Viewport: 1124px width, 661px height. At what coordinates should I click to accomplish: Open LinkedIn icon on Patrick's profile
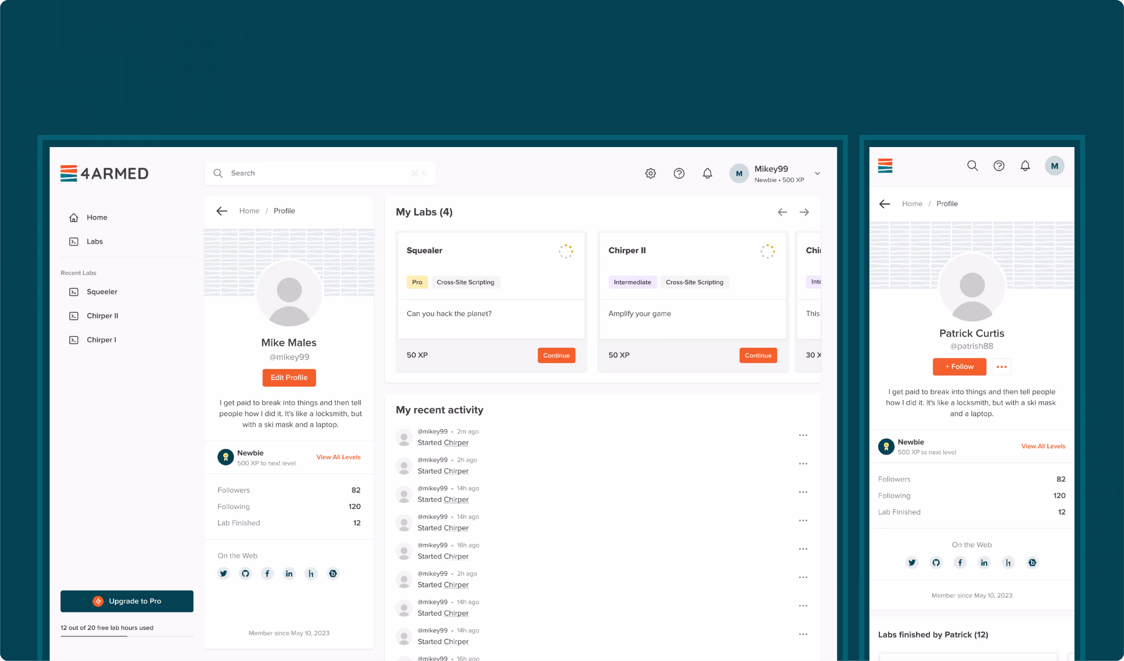(x=984, y=563)
